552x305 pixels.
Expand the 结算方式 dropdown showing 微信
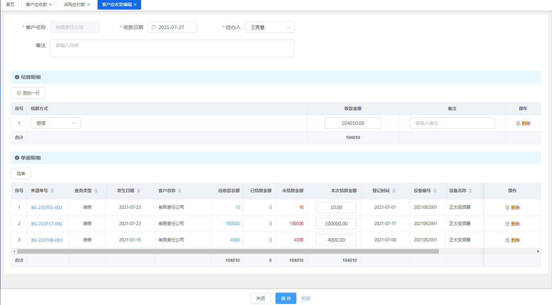(x=56, y=123)
